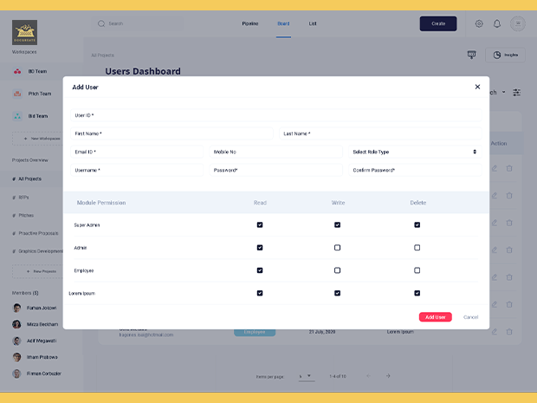Screen dimensions: 537x403
Task: Uncheck Employee Read permission
Action: coord(260,270)
